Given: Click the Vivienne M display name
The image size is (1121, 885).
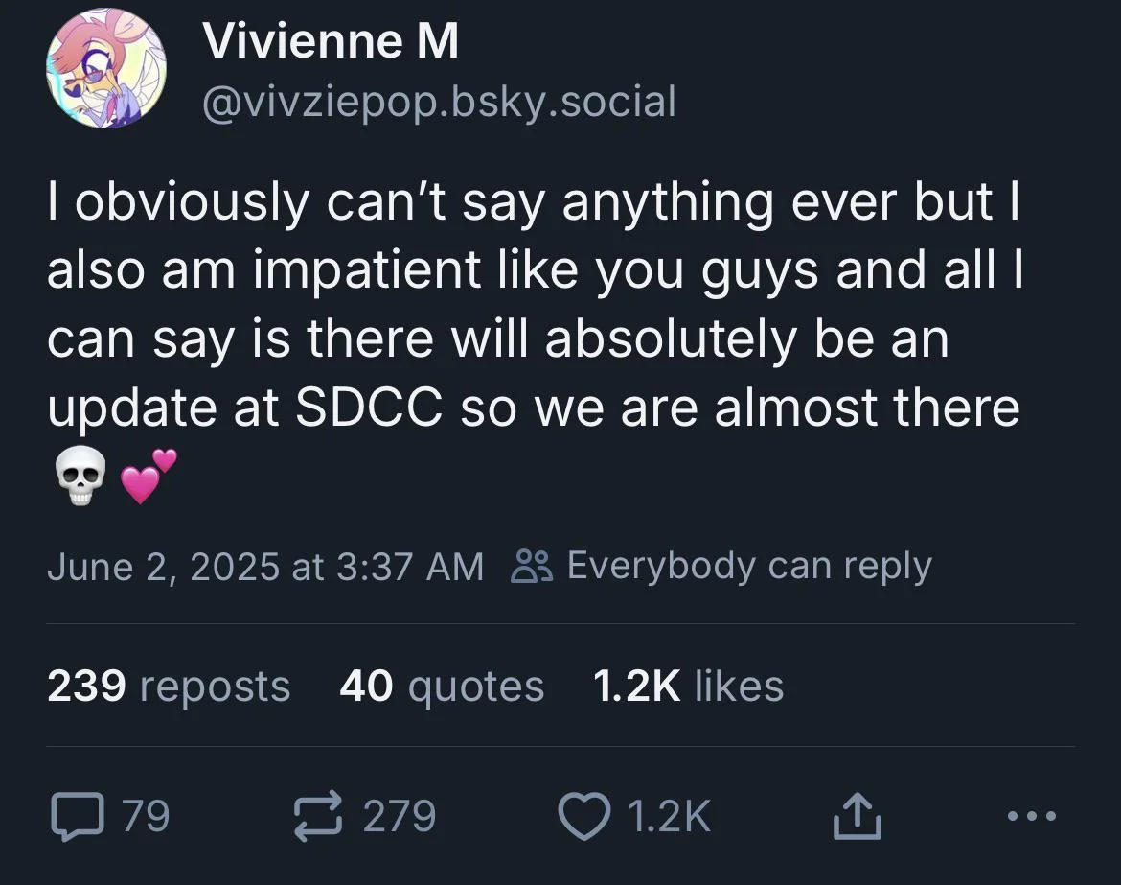Looking at the screenshot, I should point(330,42).
